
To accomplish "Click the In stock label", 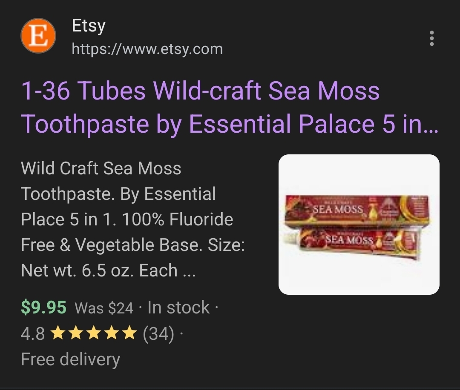I will 178,307.
